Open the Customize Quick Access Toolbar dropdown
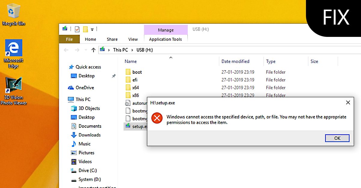The height and width of the screenshot is (188, 361). tap(92, 29)
